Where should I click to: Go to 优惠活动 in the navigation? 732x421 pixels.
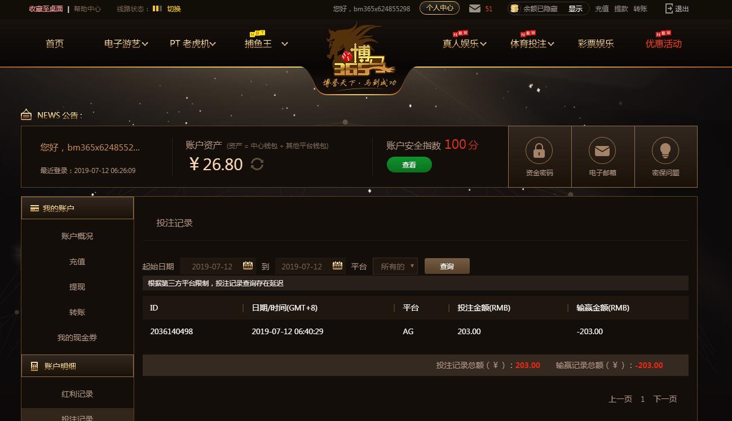(664, 43)
